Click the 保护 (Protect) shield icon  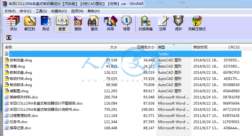coord(178,21)
